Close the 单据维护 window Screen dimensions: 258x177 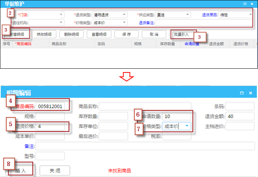tap(252, 4)
